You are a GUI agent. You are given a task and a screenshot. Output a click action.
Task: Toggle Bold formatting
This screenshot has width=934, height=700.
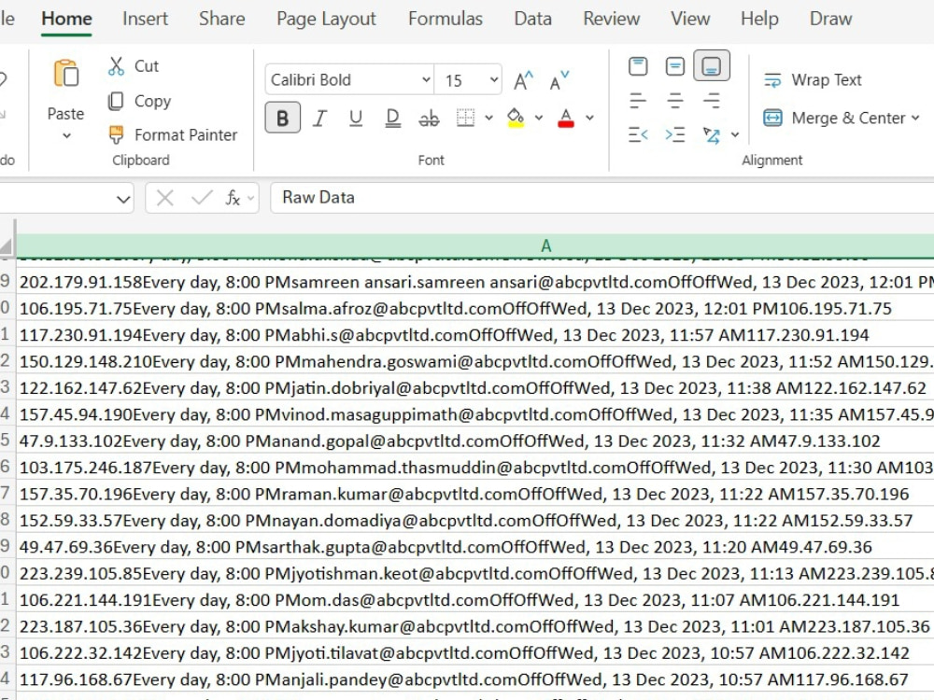[282, 118]
